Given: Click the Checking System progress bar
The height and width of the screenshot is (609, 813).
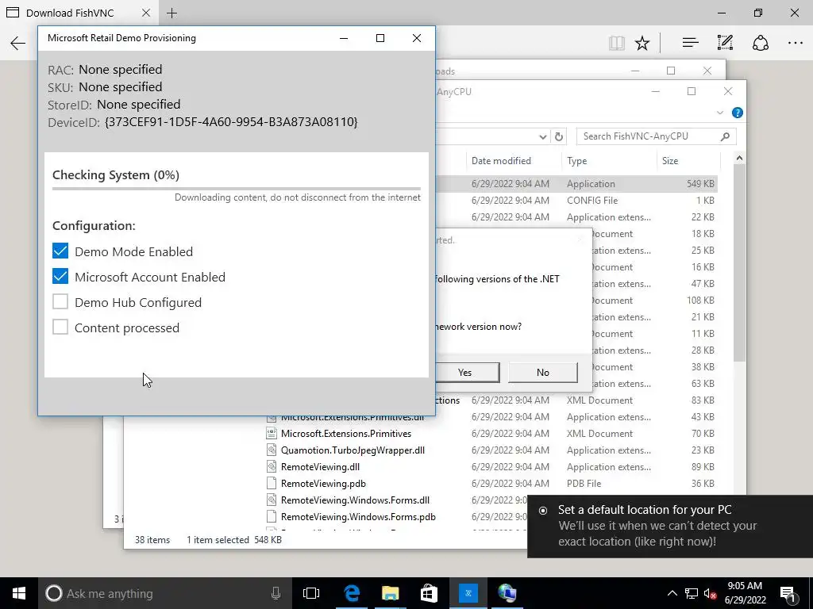Looking at the screenshot, I should [237, 188].
